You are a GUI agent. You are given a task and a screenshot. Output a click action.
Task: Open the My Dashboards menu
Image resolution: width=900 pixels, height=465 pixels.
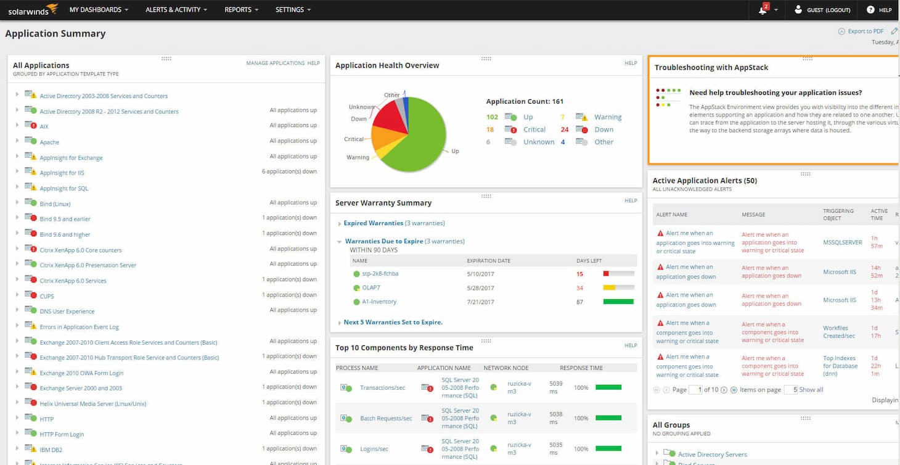point(99,10)
